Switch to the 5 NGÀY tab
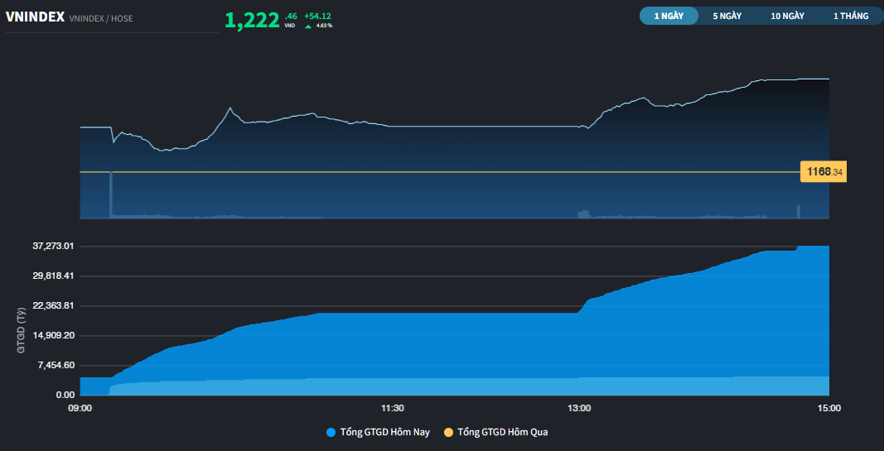This screenshot has height=451, width=884. [x=727, y=16]
